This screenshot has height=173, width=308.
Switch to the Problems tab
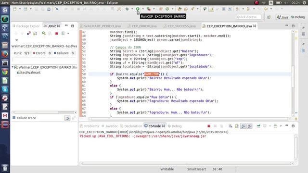coord(90,126)
